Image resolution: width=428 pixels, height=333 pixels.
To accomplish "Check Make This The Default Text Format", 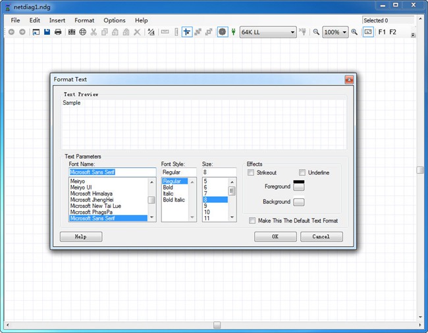I will click(x=252, y=220).
